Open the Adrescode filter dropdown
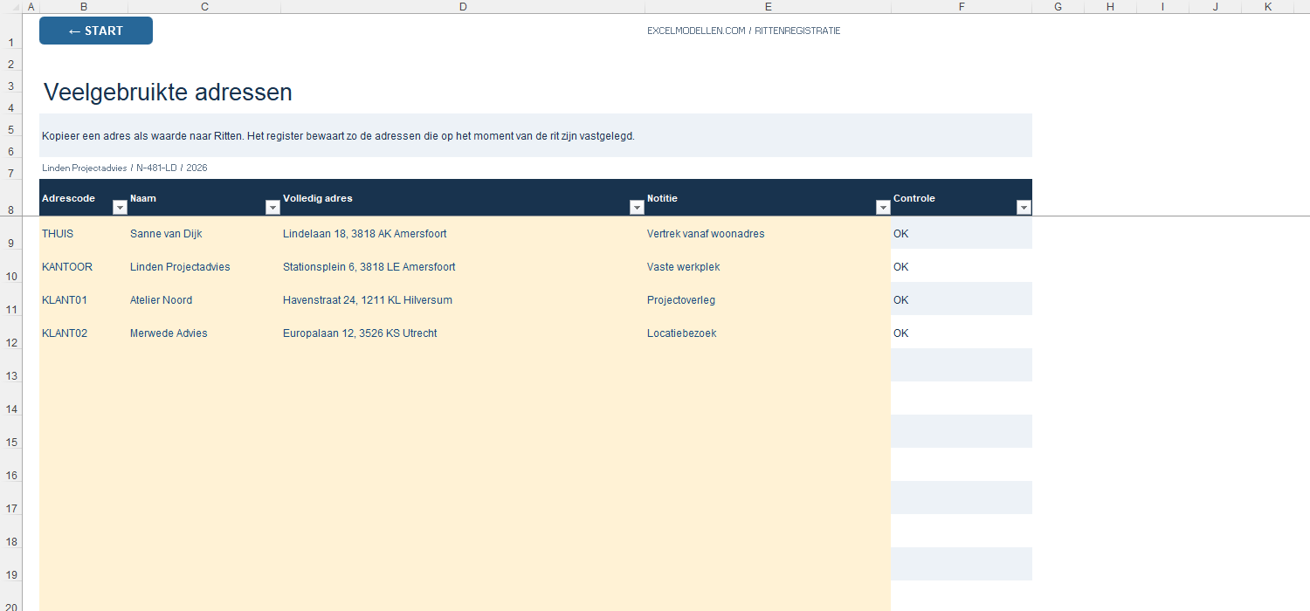 [121, 208]
